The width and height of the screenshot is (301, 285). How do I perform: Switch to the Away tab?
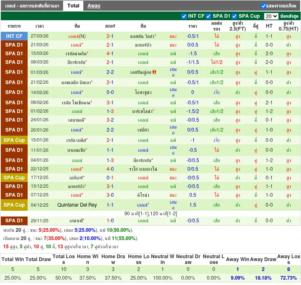[x=94, y=6]
